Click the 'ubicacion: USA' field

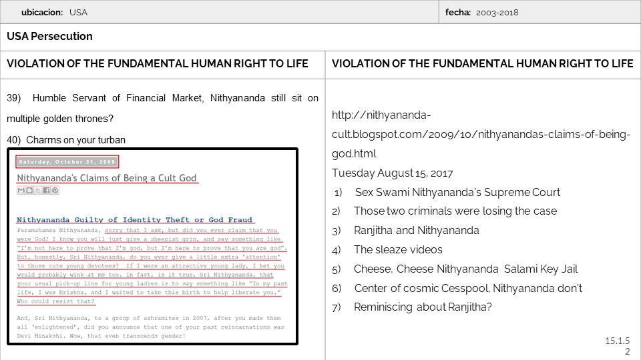tap(53, 12)
